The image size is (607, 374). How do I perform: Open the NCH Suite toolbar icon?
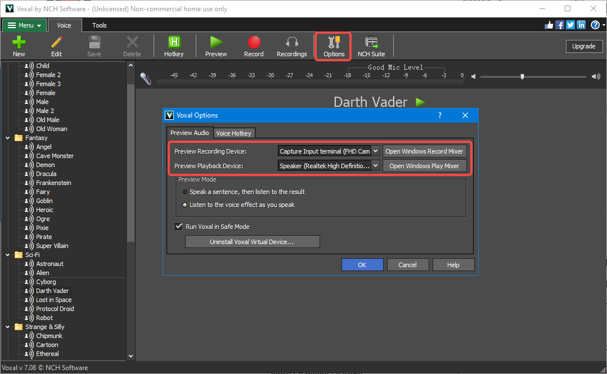(x=371, y=42)
